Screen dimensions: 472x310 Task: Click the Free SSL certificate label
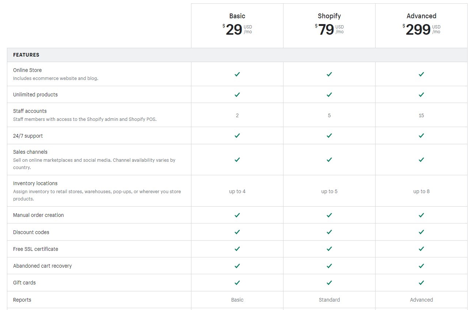[x=35, y=249]
